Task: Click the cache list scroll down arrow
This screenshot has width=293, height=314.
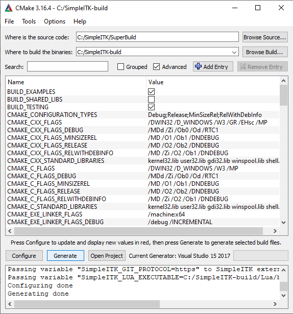Action: click(x=284, y=223)
